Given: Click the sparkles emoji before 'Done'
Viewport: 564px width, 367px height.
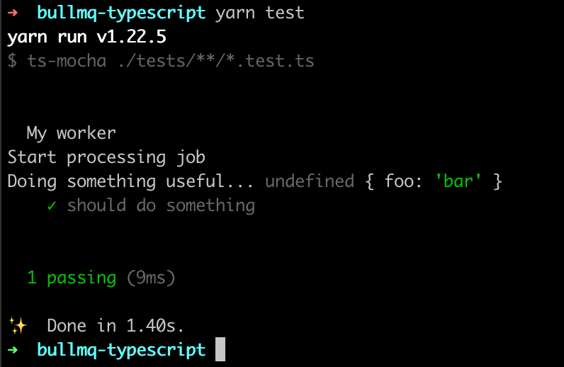Looking at the screenshot, I should (18, 326).
